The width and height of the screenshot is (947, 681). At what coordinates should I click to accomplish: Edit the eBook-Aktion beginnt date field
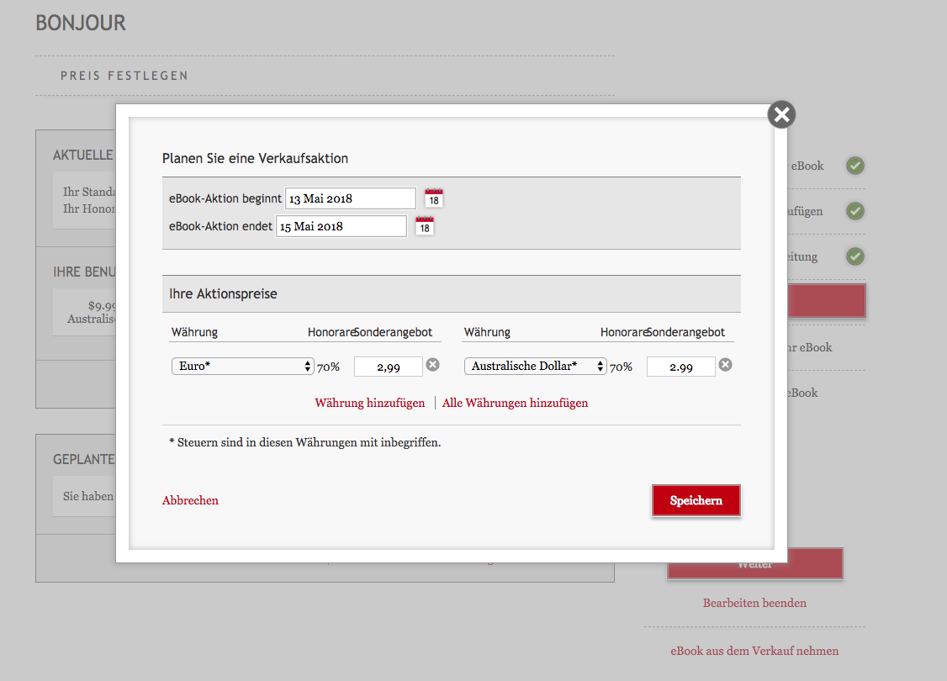(350, 198)
